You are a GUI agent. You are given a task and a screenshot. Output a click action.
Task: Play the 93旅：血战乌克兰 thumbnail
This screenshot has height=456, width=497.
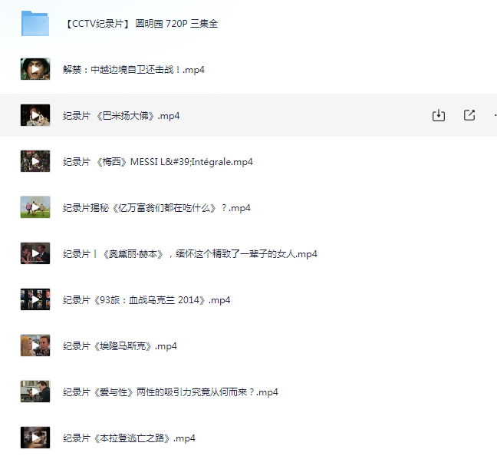tap(35, 299)
